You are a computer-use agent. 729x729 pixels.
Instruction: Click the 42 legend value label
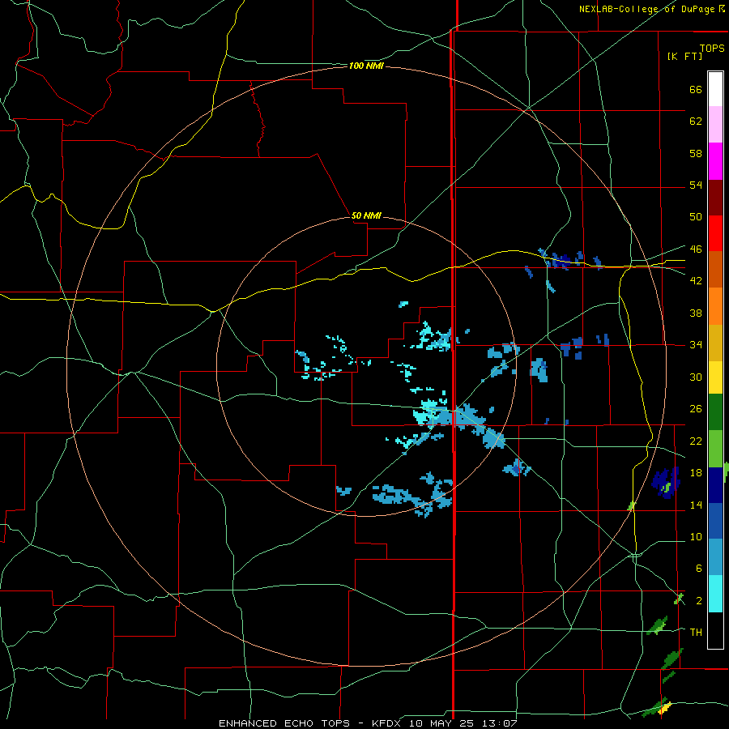click(696, 281)
